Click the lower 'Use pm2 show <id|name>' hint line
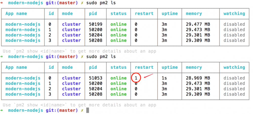 pos(79,105)
